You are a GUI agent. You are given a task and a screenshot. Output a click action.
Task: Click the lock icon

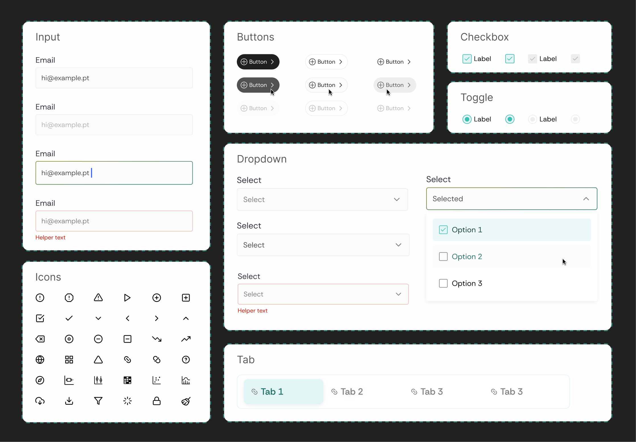(x=157, y=401)
